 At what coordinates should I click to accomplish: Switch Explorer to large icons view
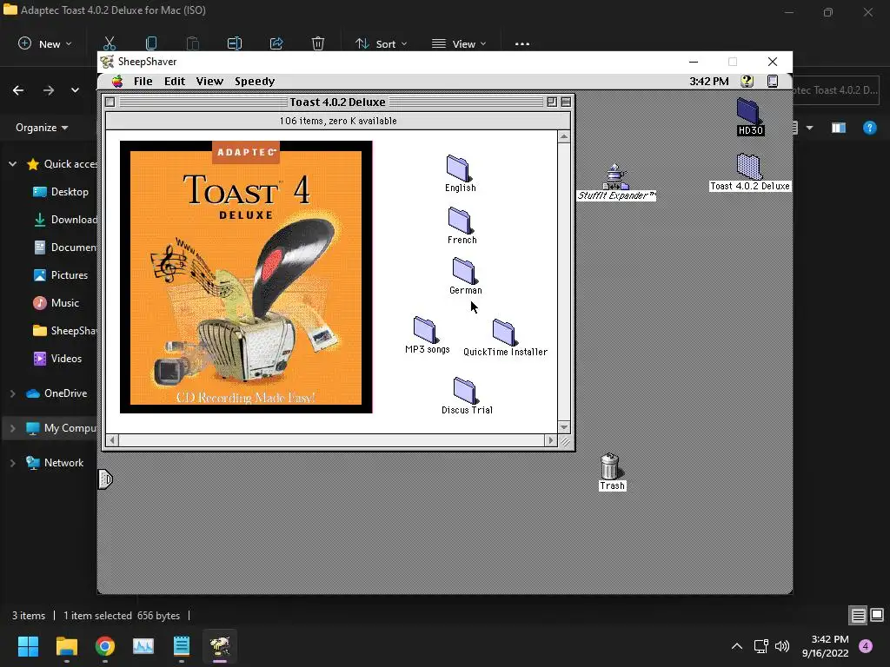click(877, 615)
